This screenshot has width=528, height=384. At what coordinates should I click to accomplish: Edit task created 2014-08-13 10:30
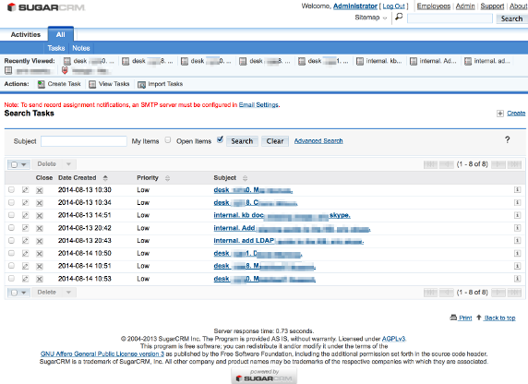tap(25, 190)
